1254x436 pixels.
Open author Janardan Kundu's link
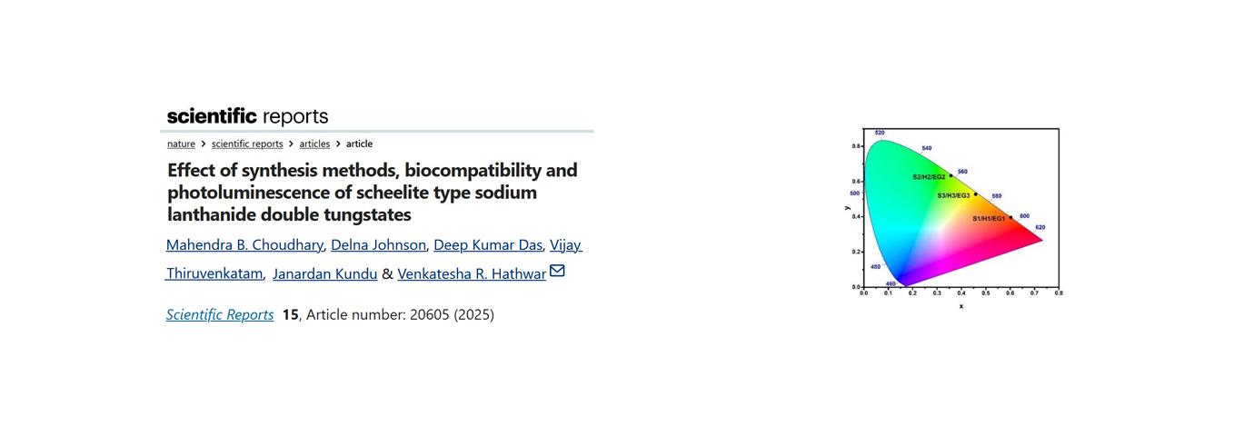(324, 273)
